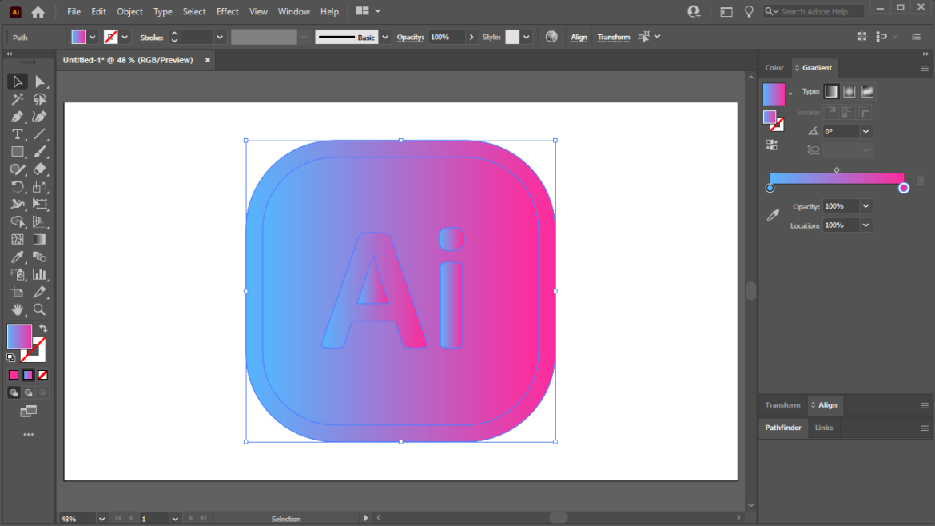The image size is (935, 526).
Task: Click Transform in the options bar
Action: click(x=614, y=37)
